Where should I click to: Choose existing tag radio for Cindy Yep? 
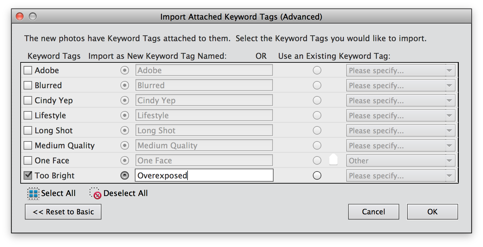(317, 100)
